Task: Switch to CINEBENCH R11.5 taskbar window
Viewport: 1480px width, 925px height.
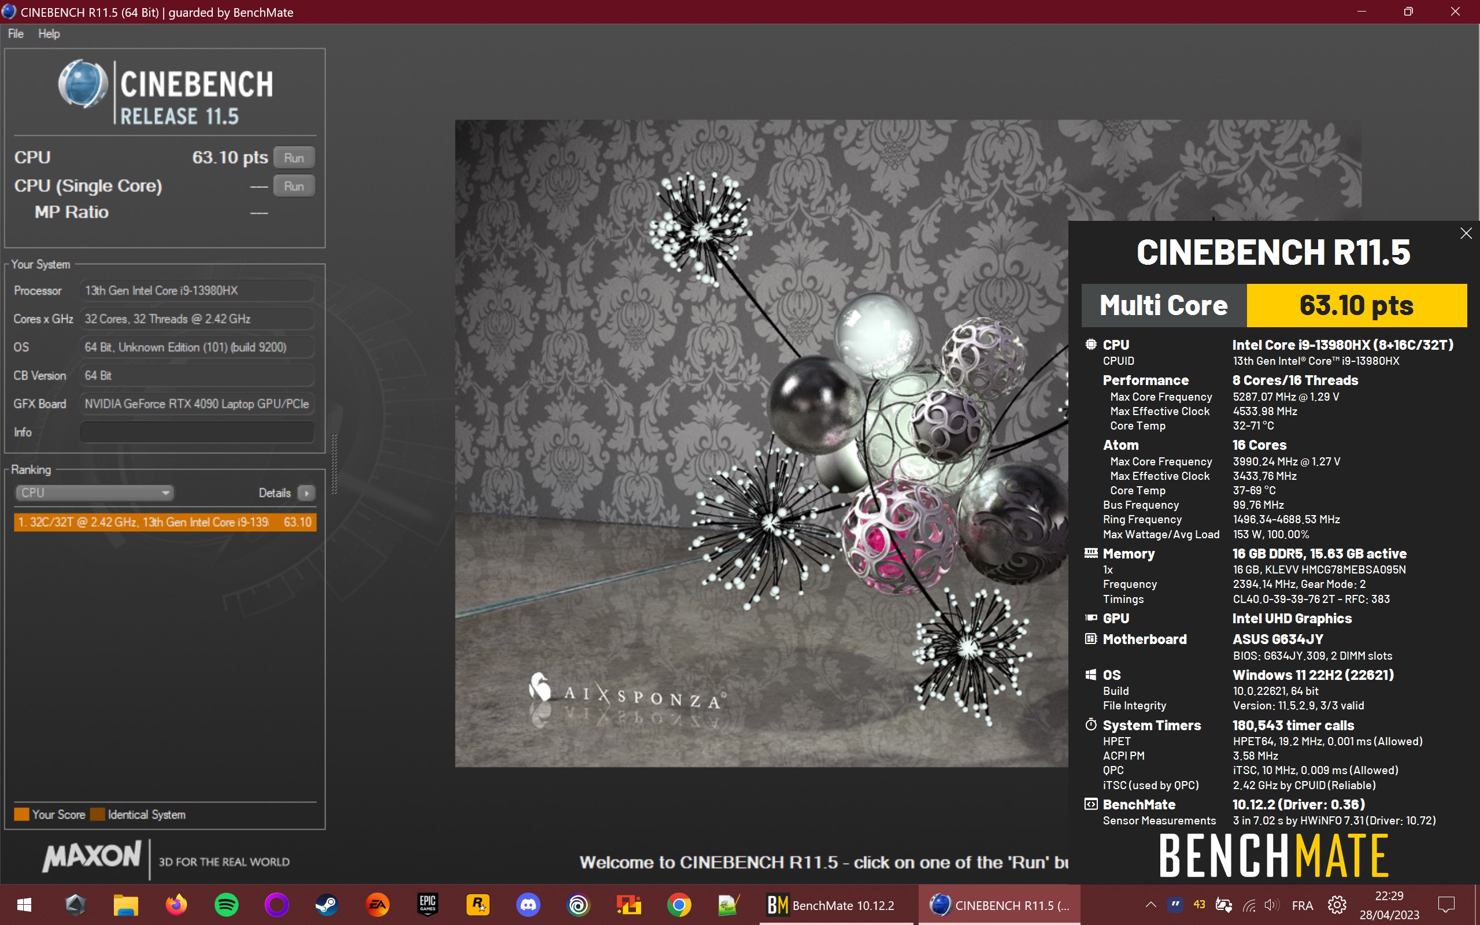Action: (1000, 905)
